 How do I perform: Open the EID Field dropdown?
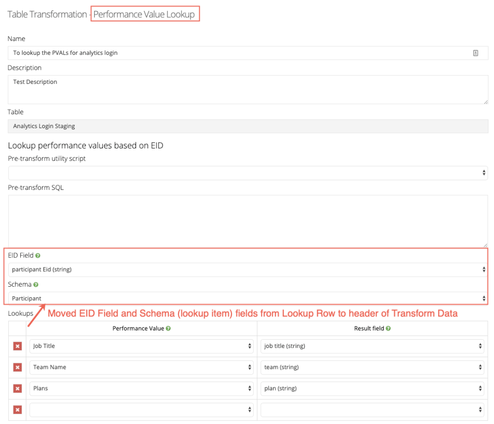pyautogui.click(x=248, y=269)
